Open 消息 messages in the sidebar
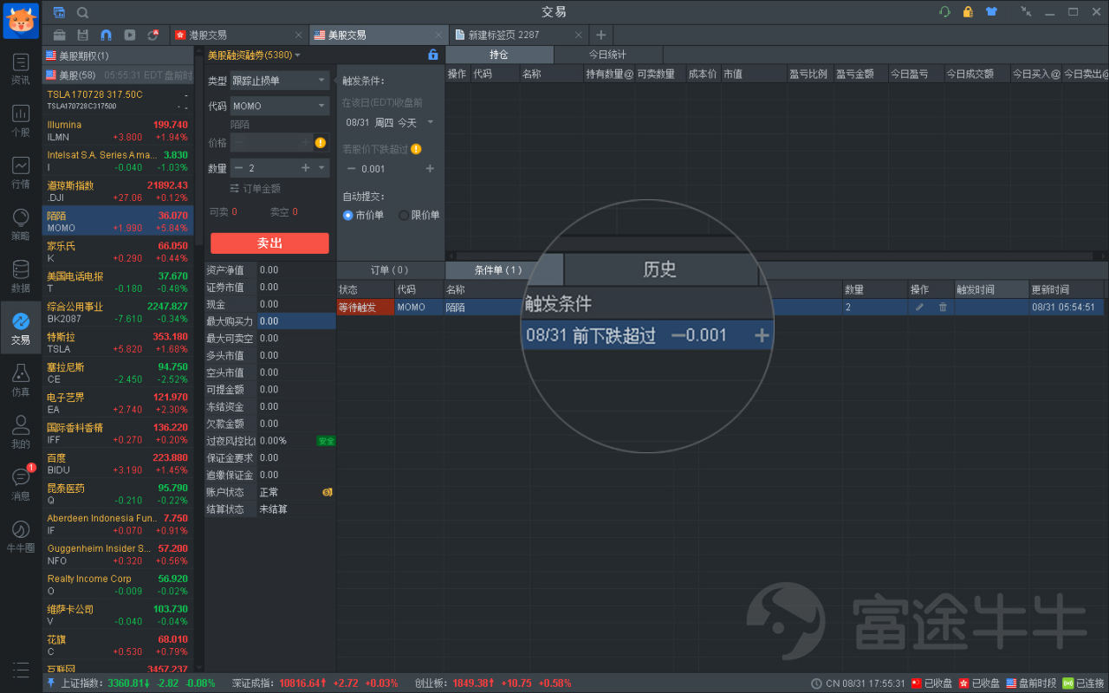This screenshot has width=1109, height=693. (x=21, y=484)
